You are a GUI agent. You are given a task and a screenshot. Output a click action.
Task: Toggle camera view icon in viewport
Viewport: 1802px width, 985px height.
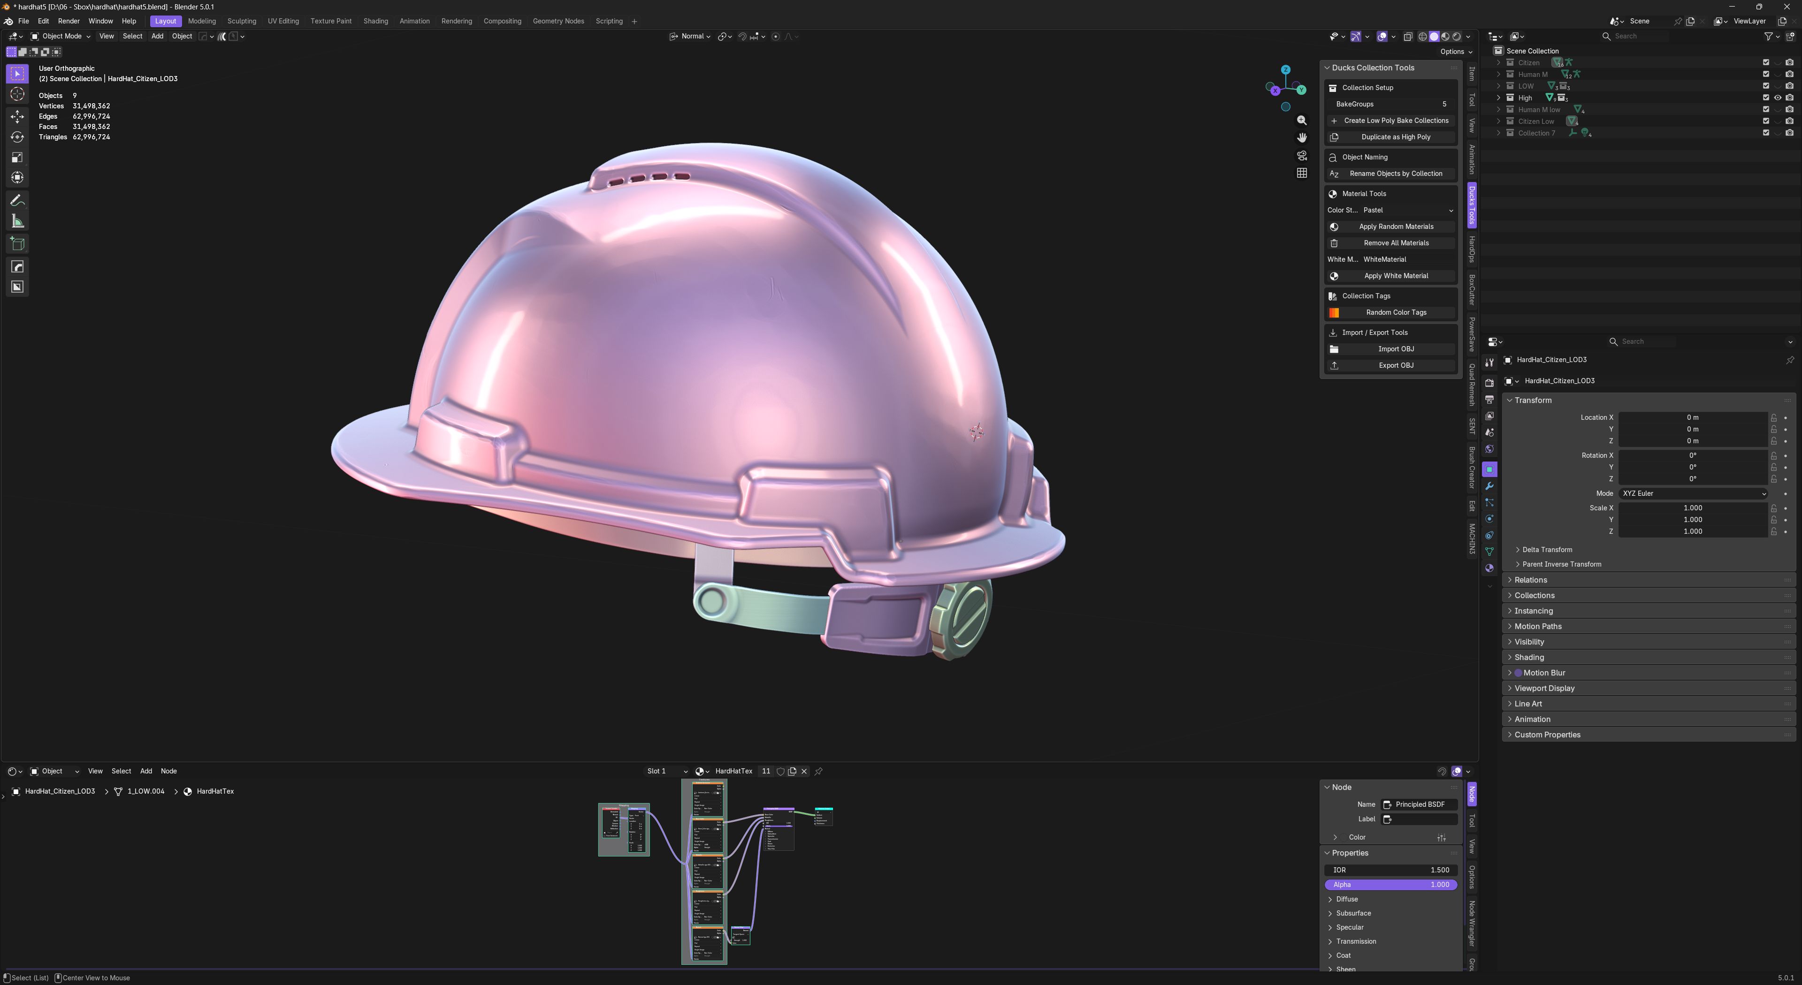click(x=1301, y=155)
